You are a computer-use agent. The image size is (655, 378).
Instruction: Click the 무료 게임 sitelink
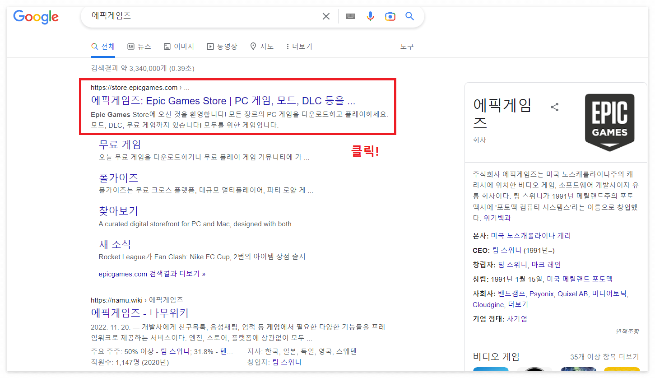coord(118,144)
